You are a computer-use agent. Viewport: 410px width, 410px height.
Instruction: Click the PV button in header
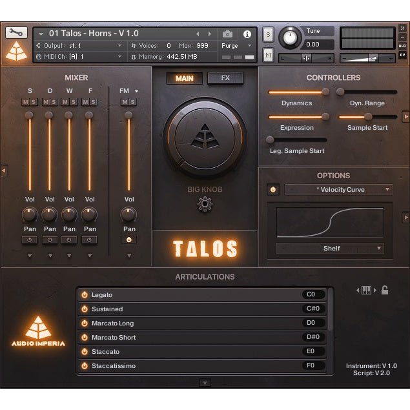tap(402, 55)
